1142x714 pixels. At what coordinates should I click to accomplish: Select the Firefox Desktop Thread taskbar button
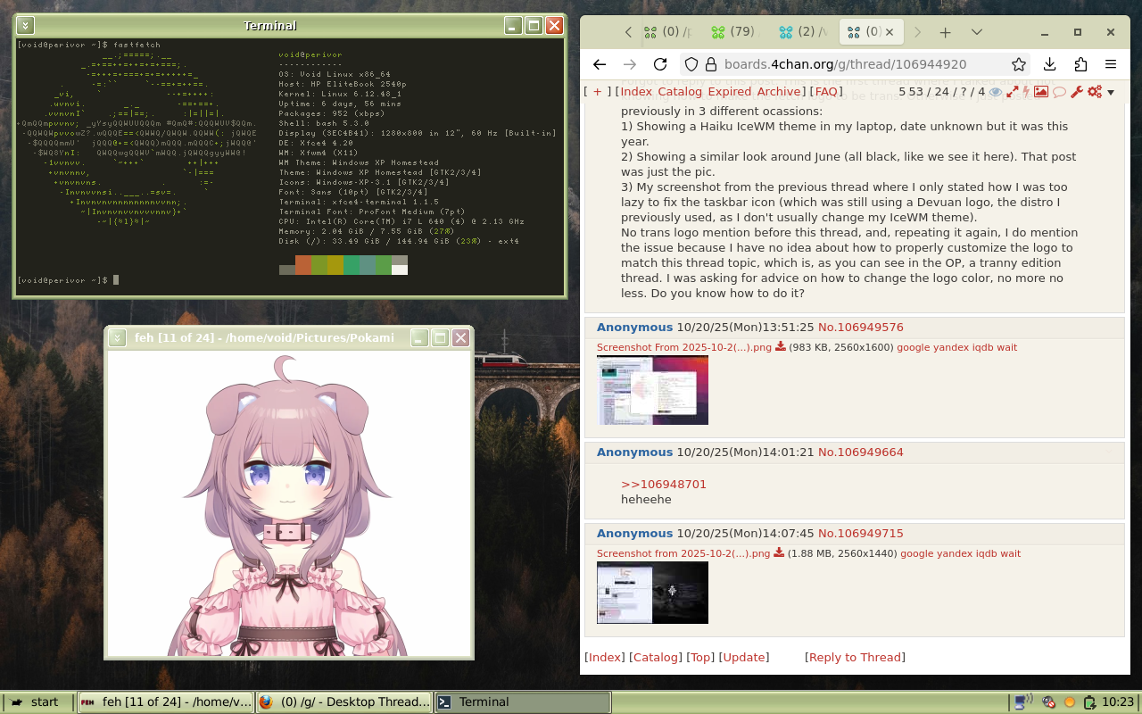pos(343,702)
